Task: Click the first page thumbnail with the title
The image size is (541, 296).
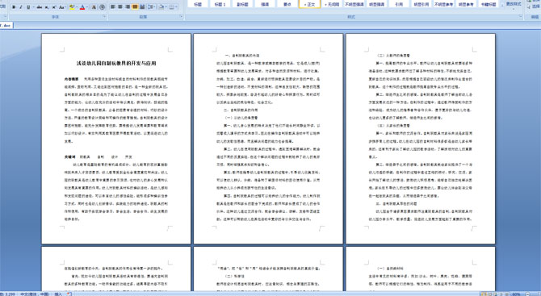Action: (116, 139)
